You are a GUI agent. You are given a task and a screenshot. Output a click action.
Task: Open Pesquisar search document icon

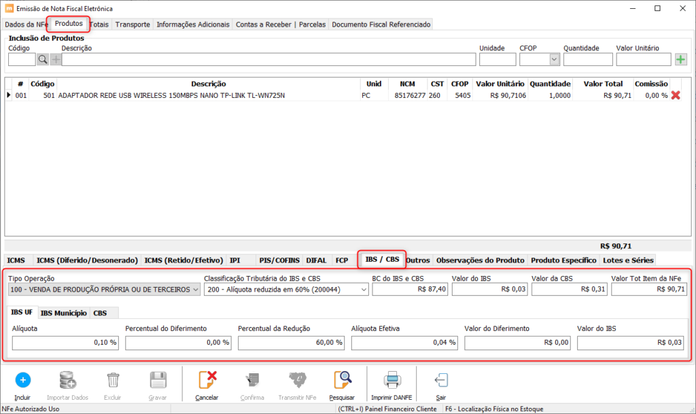click(x=341, y=380)
